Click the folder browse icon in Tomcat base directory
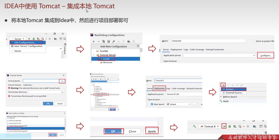Screen dimensions: 279x140 [x=62, y=92]
